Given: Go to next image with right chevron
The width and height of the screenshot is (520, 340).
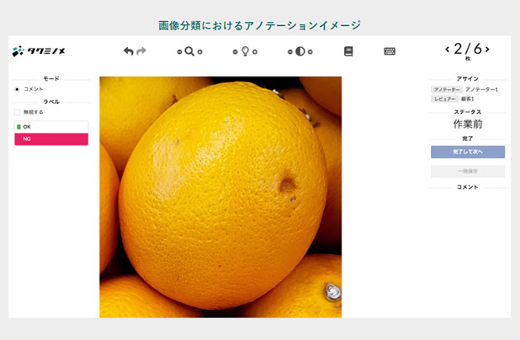Looking at the screenshot, I should click(x=487, y=50).
